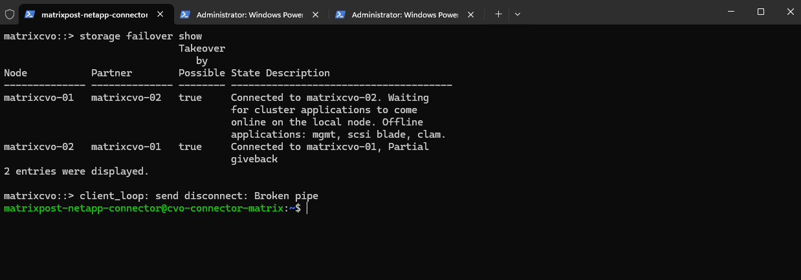Image resolution: width=801 pixels, height=280 pixels.
Task: Click partner matrixcvo-02 in first row
Action: pyautogui.click(x=126, y=98)
